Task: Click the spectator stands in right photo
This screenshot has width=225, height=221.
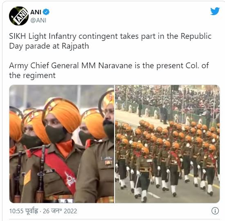Action: pyautogui.click(x=167, y=99)
